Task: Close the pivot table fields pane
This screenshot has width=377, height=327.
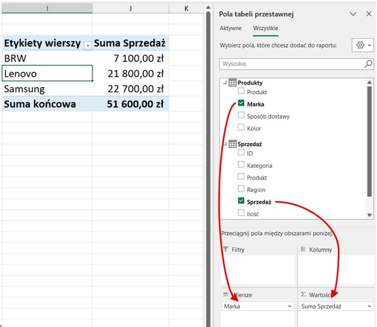Action: (x=369, y=14)
